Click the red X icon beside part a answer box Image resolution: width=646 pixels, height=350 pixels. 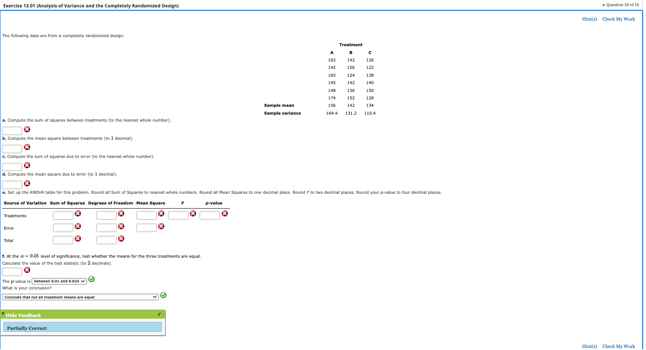[26, 129]
